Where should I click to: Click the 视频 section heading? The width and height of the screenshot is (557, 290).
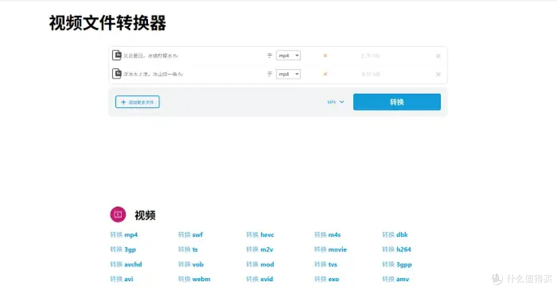click(145, 215)
